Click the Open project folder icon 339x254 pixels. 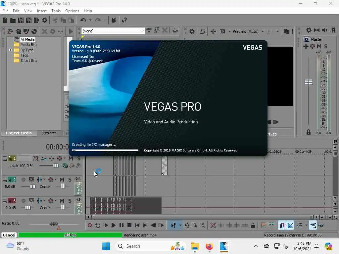point(13,20)
